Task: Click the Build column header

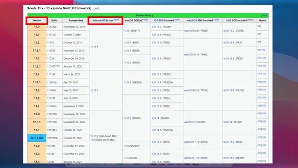Action: (x=54, y=21)
